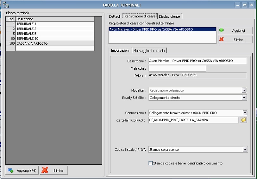Click the empty new row in terminal list
Image resolution: width=257 pixels, height=179 pixels.
pyautogui.click(x=50, y=48)
